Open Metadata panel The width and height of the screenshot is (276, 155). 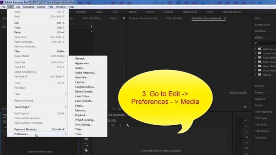[260, 31]
